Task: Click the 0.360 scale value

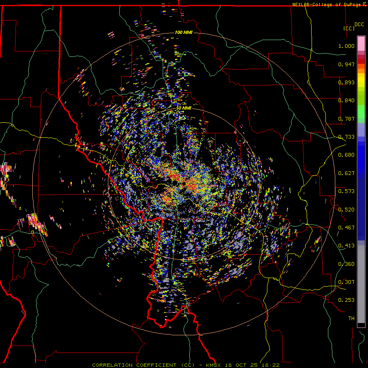Action: pos(346,264)
